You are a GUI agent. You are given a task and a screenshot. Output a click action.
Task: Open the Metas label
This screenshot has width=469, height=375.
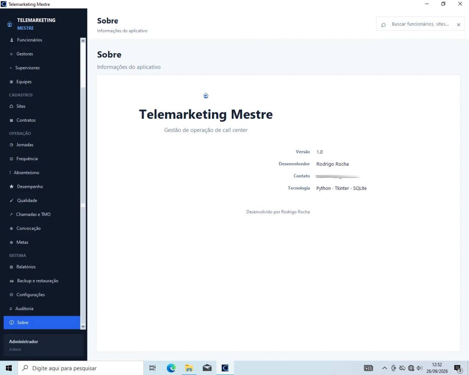(22, 243)
